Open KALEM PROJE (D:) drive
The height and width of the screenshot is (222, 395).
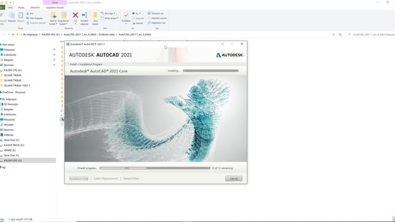click(12, 146)
